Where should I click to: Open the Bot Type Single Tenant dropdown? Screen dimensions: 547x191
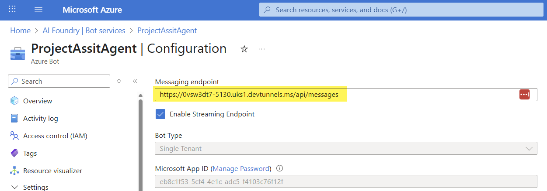point(345,148)
